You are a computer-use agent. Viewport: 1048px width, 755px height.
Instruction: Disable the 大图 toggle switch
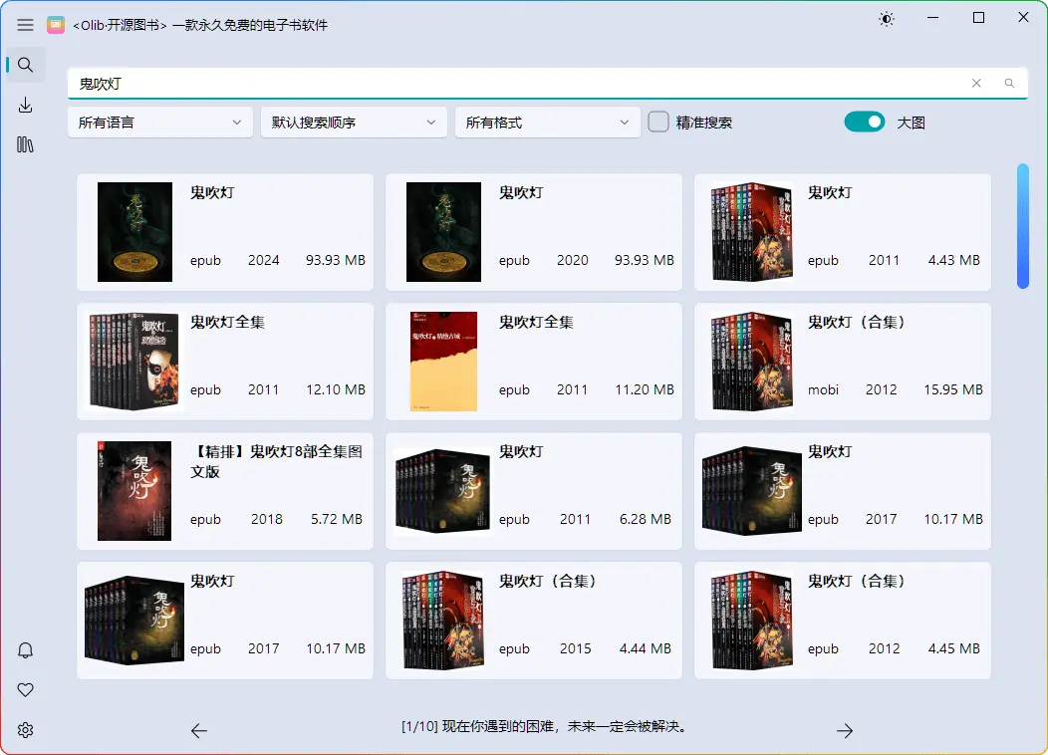click(864, 121)
